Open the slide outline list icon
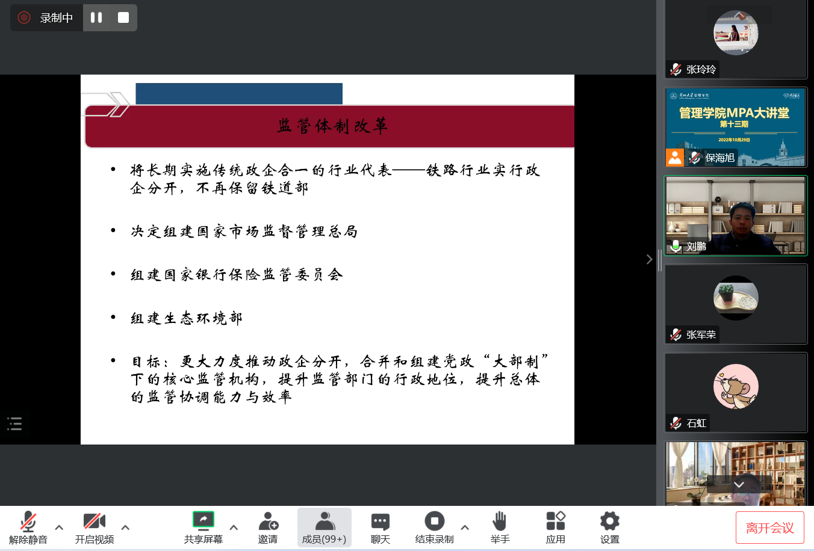This screenshot has height=551, width=814. tap(14, 423)
